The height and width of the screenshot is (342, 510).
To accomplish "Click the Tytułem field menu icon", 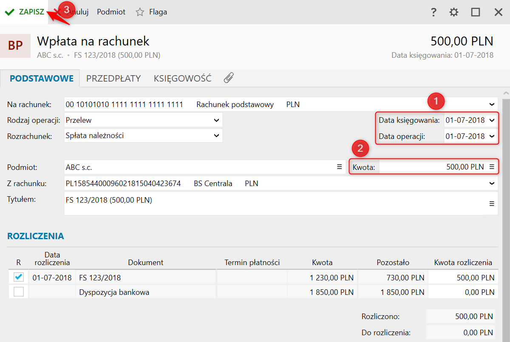I will (492, 204).
